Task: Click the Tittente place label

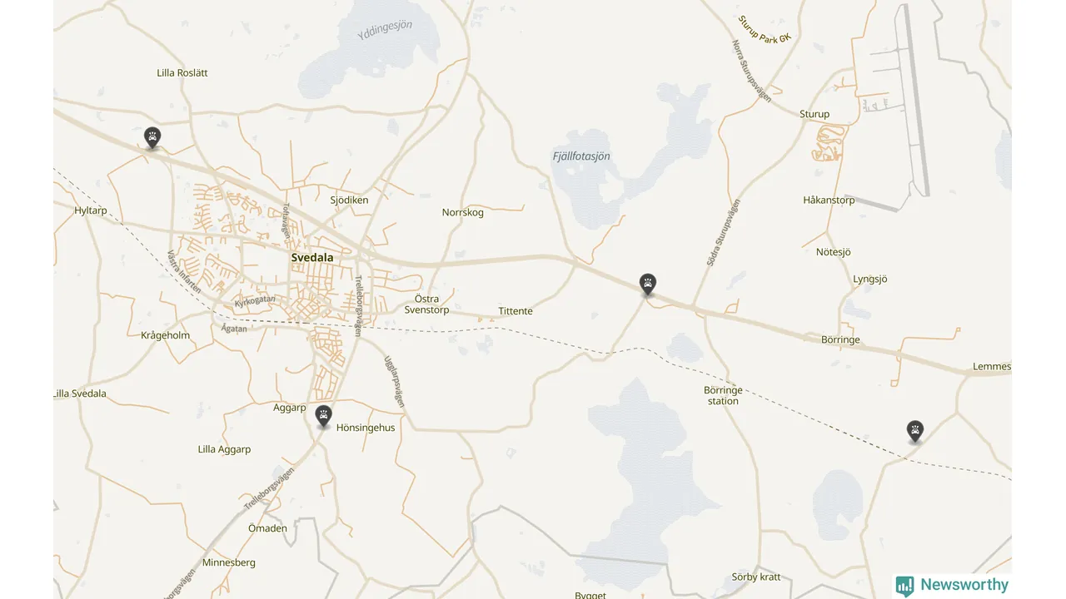Action: point(516,311)
